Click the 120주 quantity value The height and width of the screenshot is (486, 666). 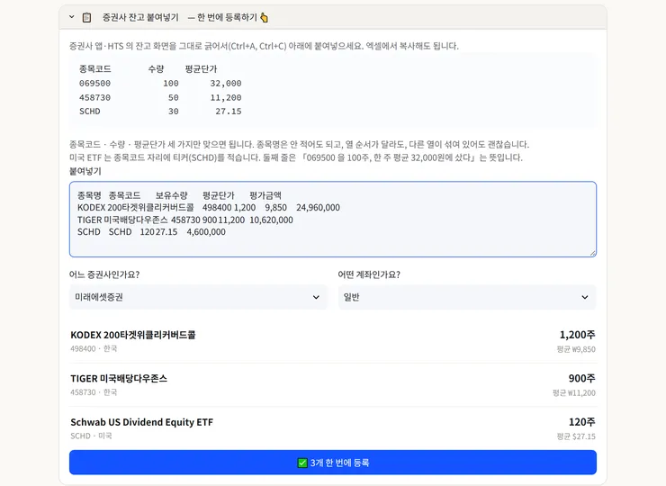582,422
